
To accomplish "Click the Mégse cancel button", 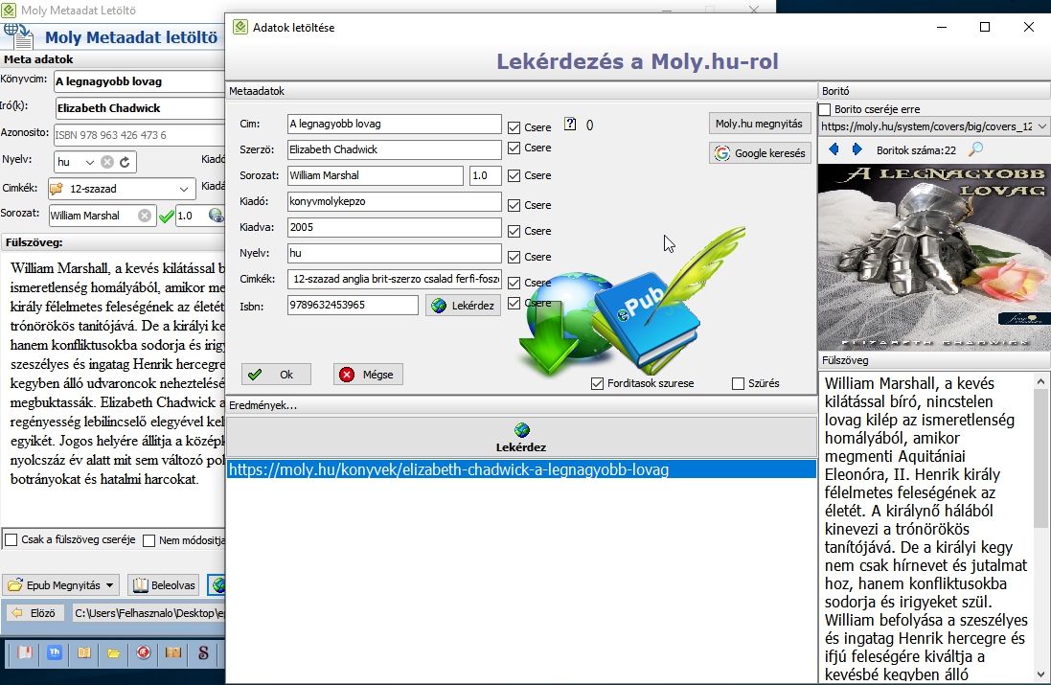I will (368, 374).
